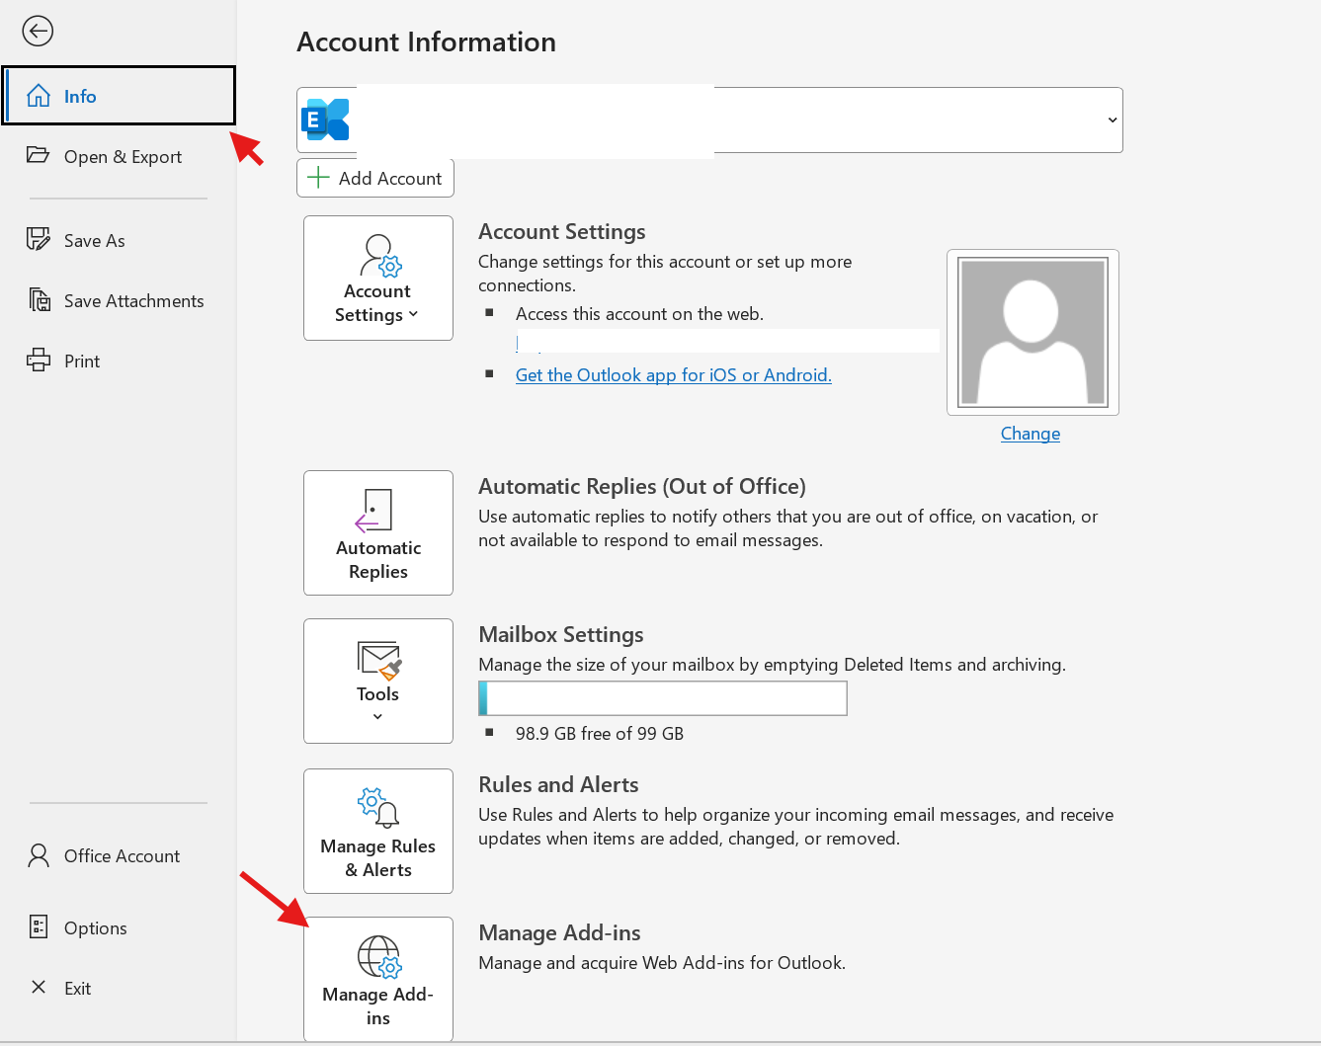Open Manage Rules & Alerts
Viewport: 1321px width, 1046px height.
click(378, 832)
